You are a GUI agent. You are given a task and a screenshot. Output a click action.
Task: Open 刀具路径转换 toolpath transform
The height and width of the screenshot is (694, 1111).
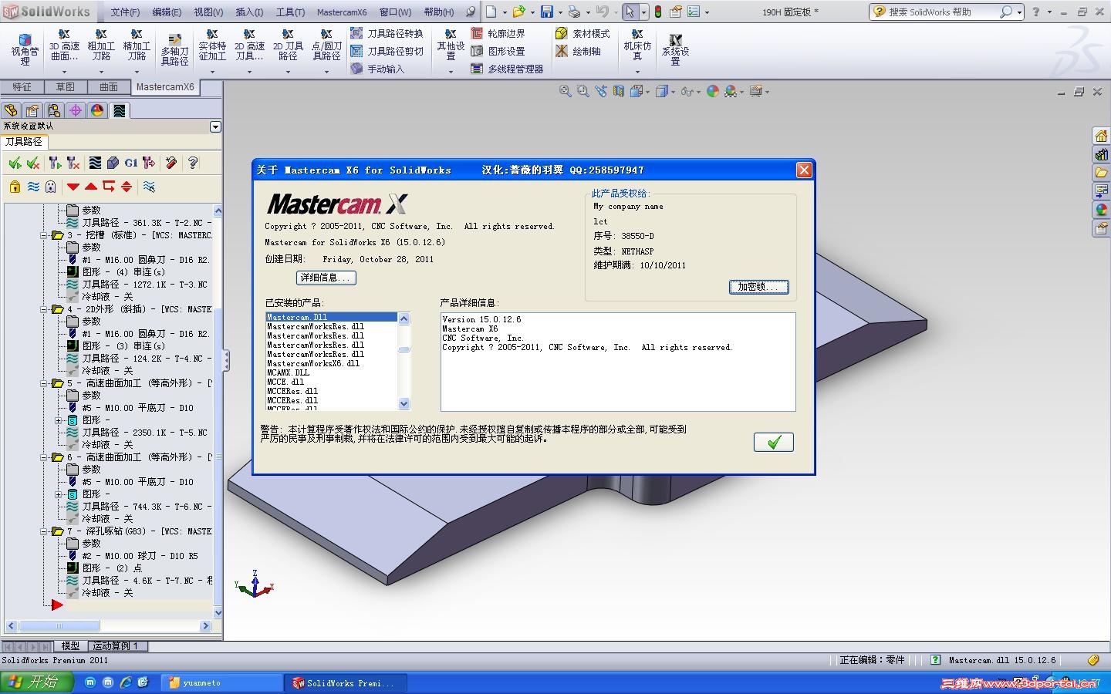(387, 33)
